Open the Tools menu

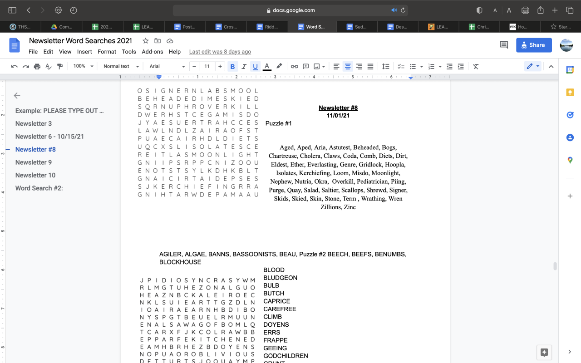[x=129, y=52]
